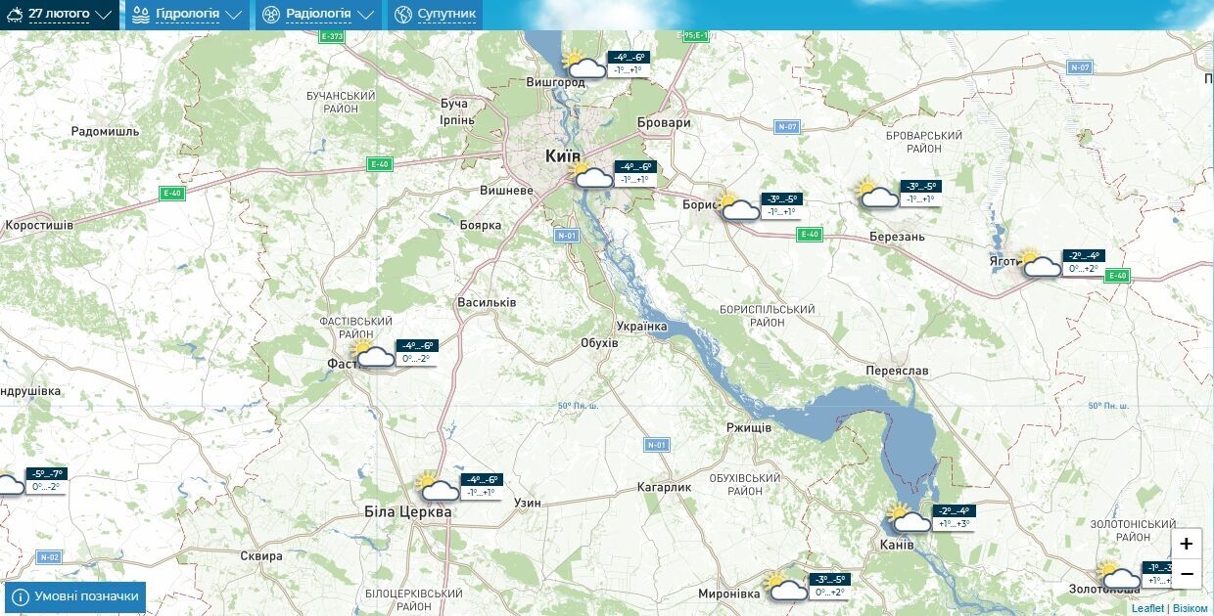Click the Kyiv temperature label box
The width and height of the screenshot is (1214, 616).
tap(633, 173)
